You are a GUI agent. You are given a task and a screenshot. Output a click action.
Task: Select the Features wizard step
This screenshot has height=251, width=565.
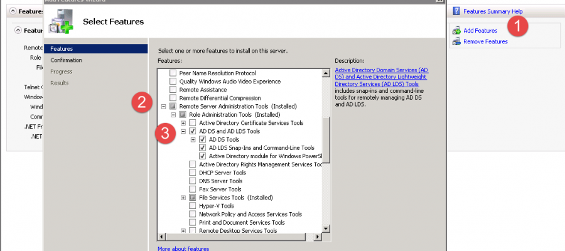pos(96,48)
